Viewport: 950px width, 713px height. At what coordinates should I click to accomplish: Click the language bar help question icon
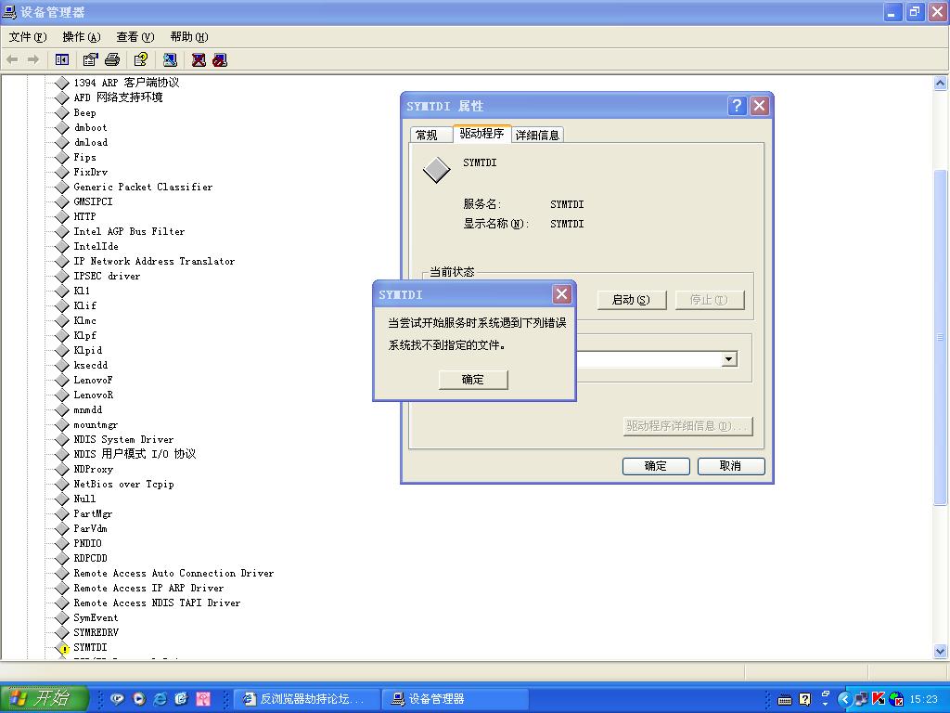coord(804,699)
